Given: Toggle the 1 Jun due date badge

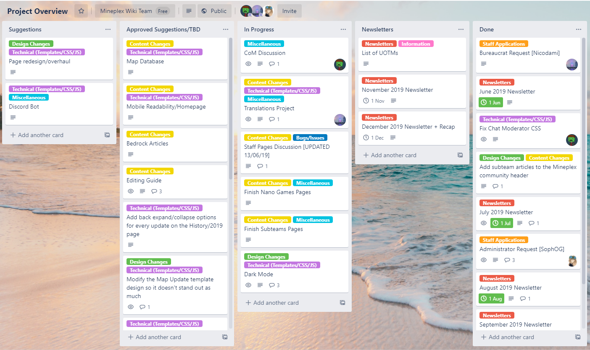Looking at the screenshot, I should click(x=490, y=102).
